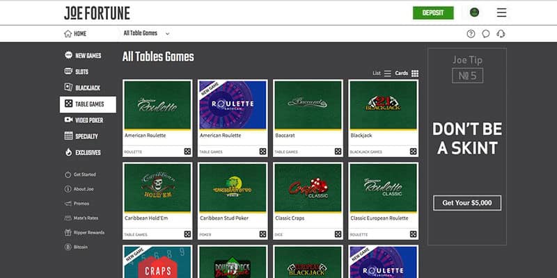
Task: Click the Ripper Rewards gift icon
Action: click(68, 233)
